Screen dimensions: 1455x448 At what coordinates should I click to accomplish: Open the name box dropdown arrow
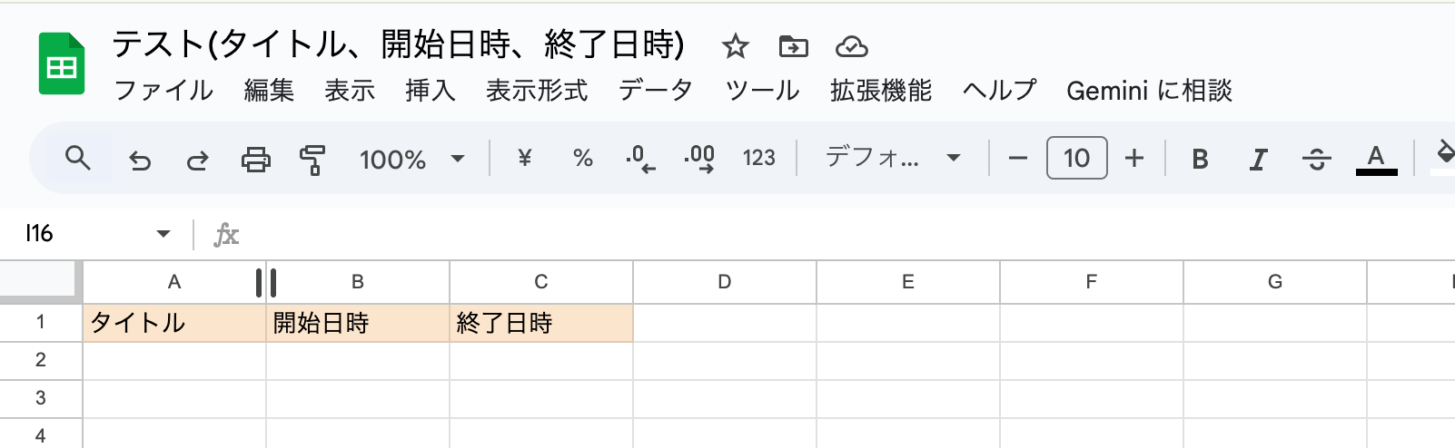pyautogui.click(x=163, y=234)
